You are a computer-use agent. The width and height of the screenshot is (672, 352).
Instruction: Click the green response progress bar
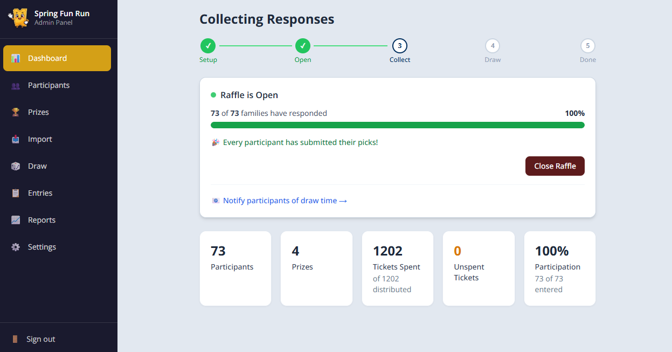click(397, 125)
